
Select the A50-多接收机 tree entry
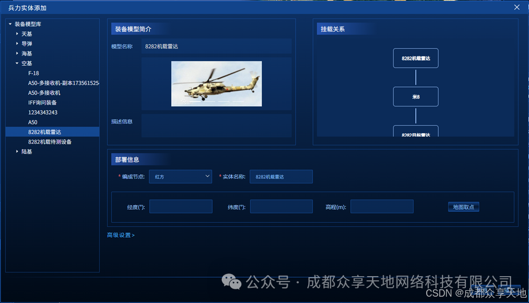[x=44, y=93]
